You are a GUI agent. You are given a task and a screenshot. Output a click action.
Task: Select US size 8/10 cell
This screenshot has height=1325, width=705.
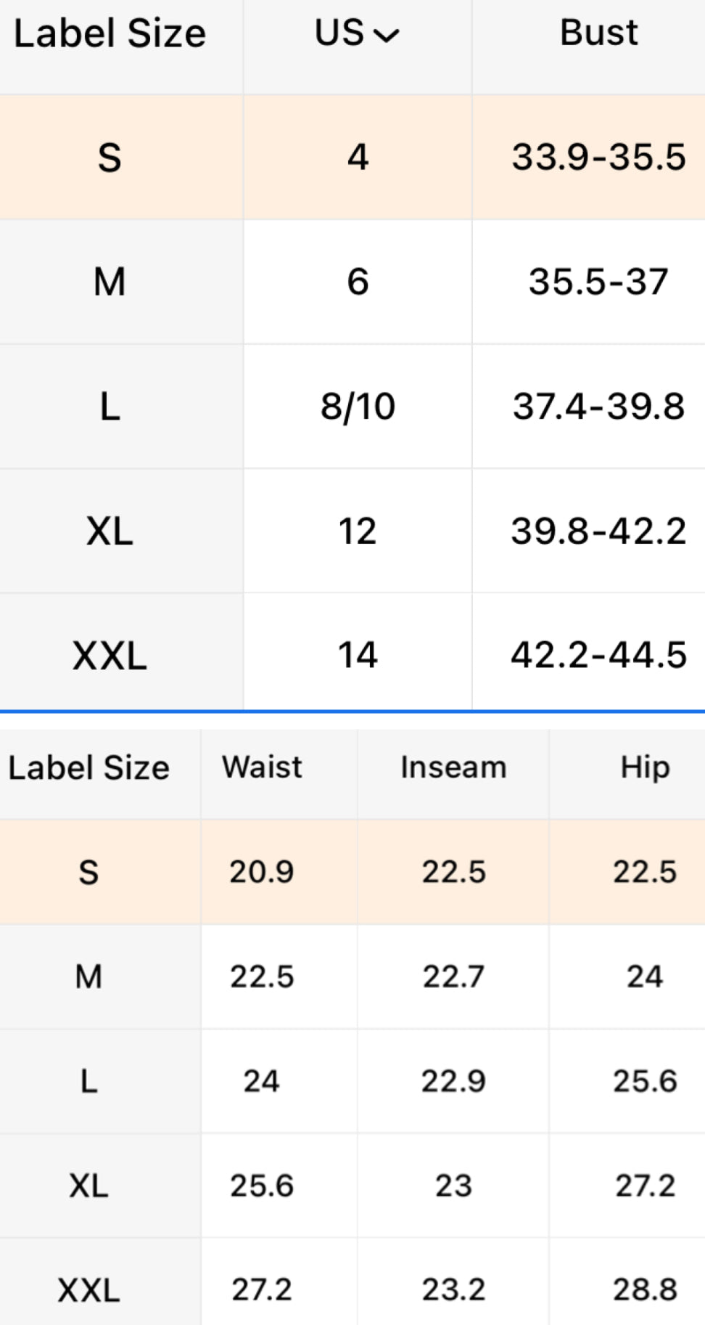click(x=358, y=407)
